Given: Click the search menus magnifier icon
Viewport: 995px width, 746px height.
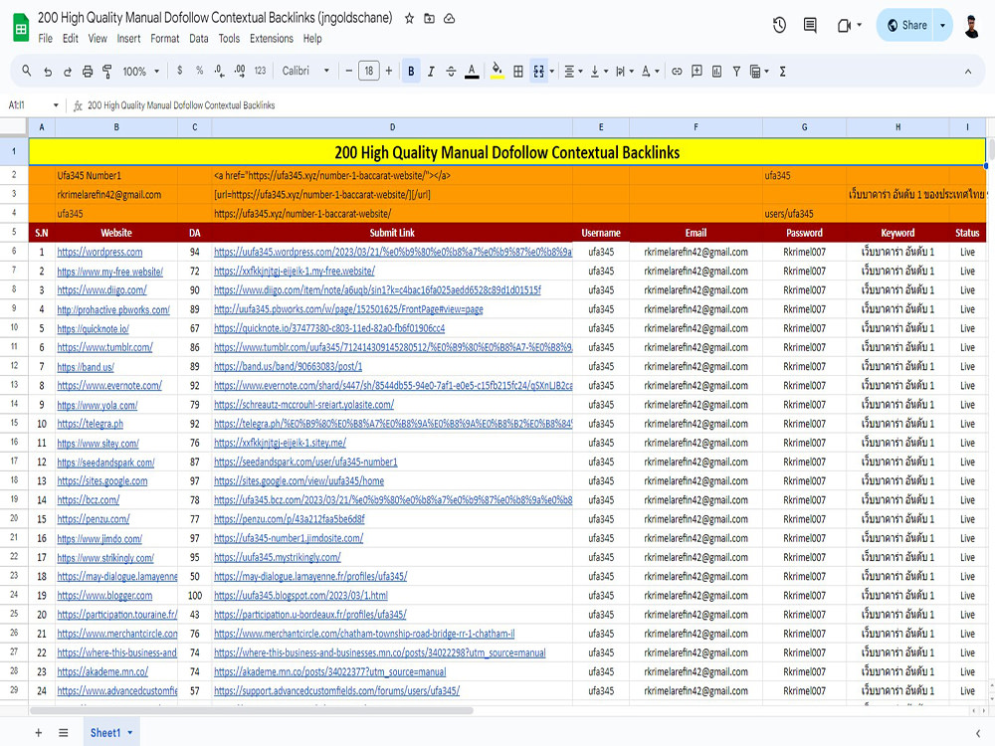Looking at the screenshot, I should [26, 71].
